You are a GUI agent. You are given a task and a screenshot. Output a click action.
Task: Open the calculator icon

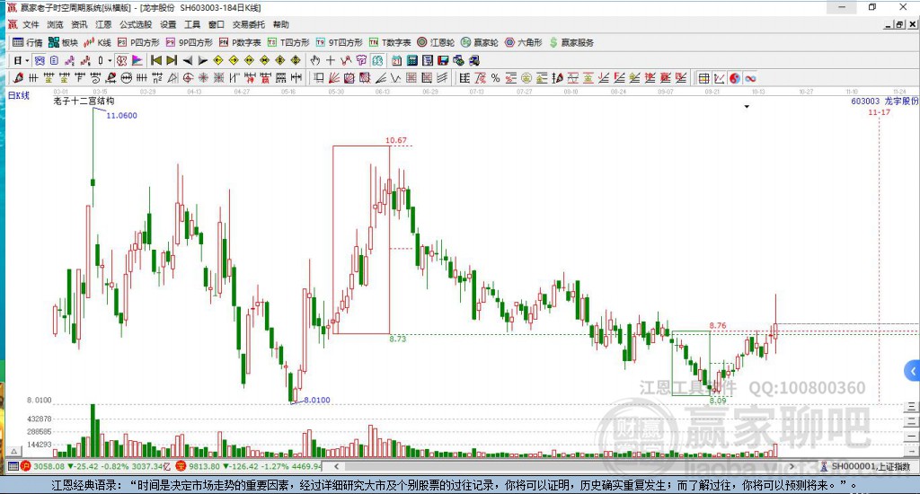click(x=412, y=60)
